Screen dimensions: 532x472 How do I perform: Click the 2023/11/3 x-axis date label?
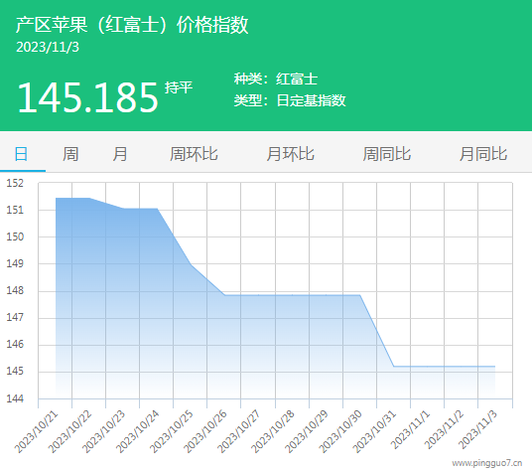tap(477, 429)
